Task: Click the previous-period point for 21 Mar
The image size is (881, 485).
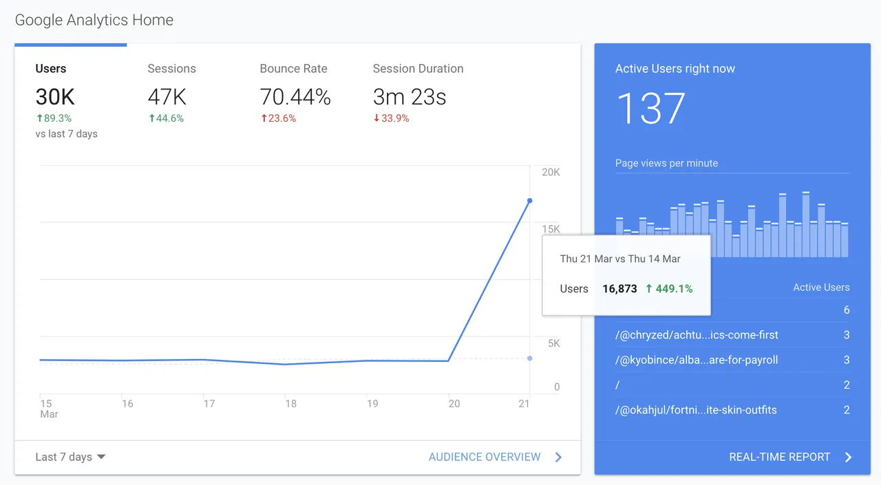Action: 529,358
